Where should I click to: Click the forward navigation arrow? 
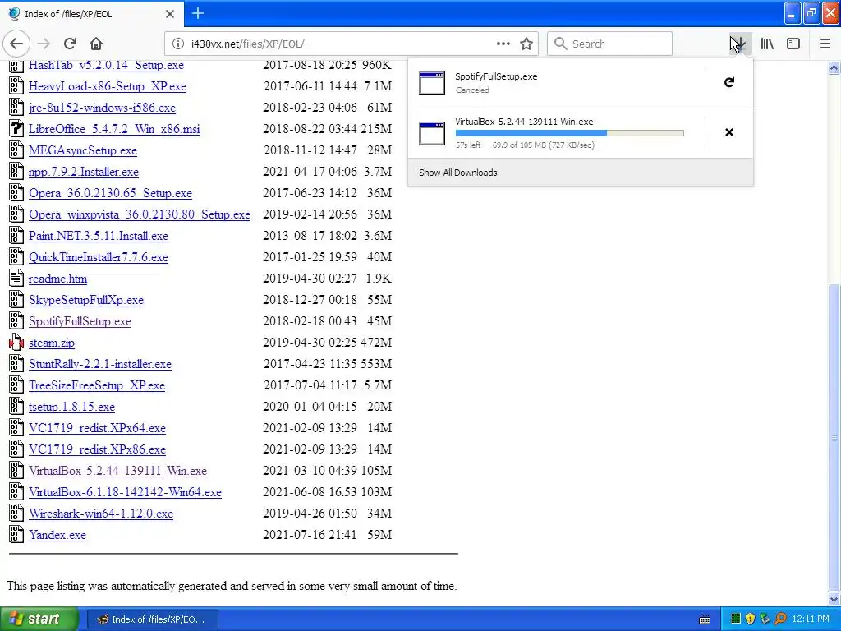44,44
